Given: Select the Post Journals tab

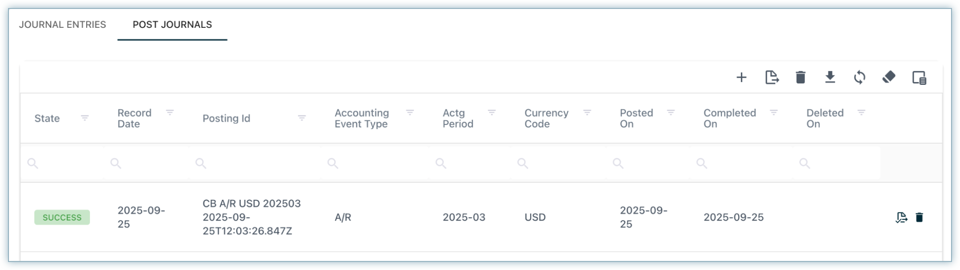Looking at the screenshot, I should 172,25.
